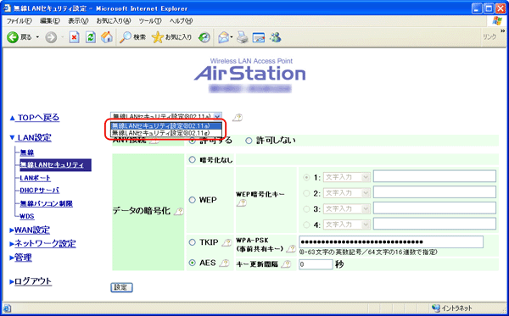Open help icon next to the security dropdown
Viewport: 509px width, 316px height.
(x=238, y=117)
